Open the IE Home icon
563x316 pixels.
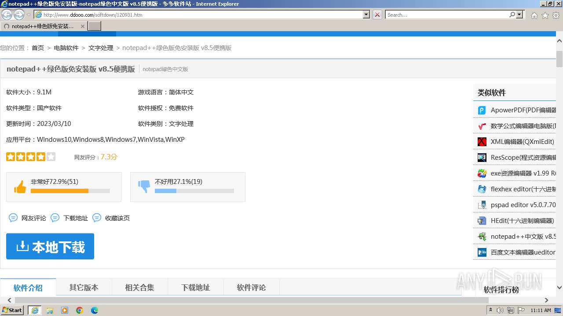coord(534,15)
